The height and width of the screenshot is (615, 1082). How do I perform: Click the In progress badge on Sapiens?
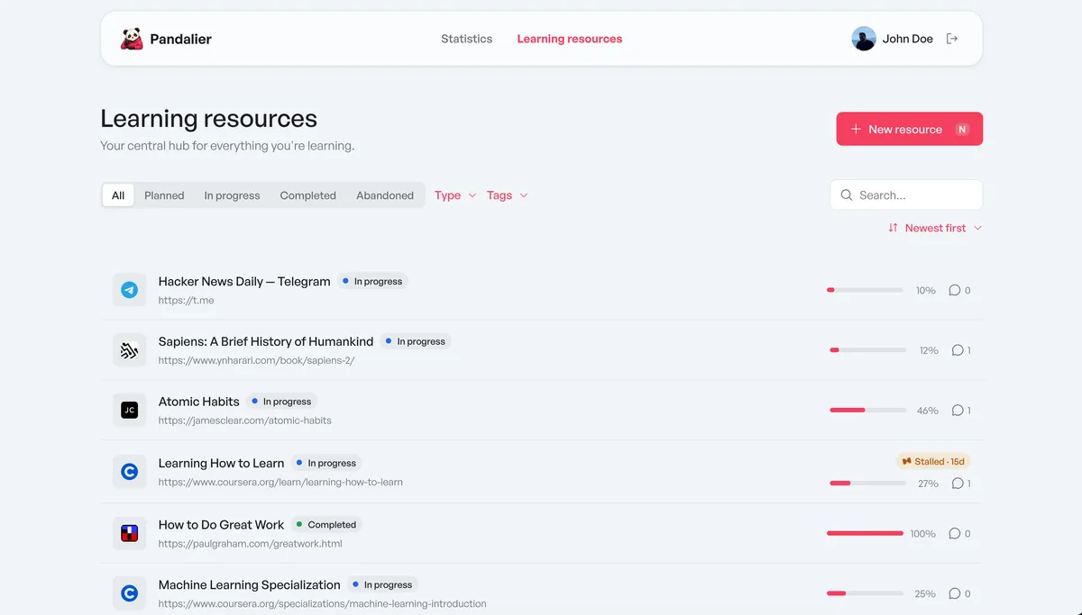pos(416,342)
